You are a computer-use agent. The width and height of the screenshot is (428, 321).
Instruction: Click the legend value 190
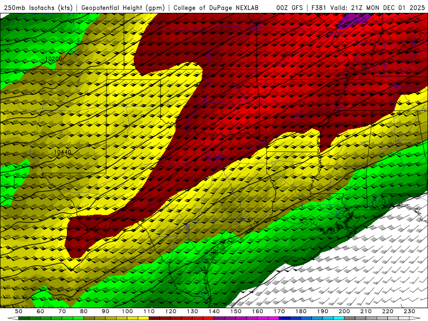click(x=323, y=311)
